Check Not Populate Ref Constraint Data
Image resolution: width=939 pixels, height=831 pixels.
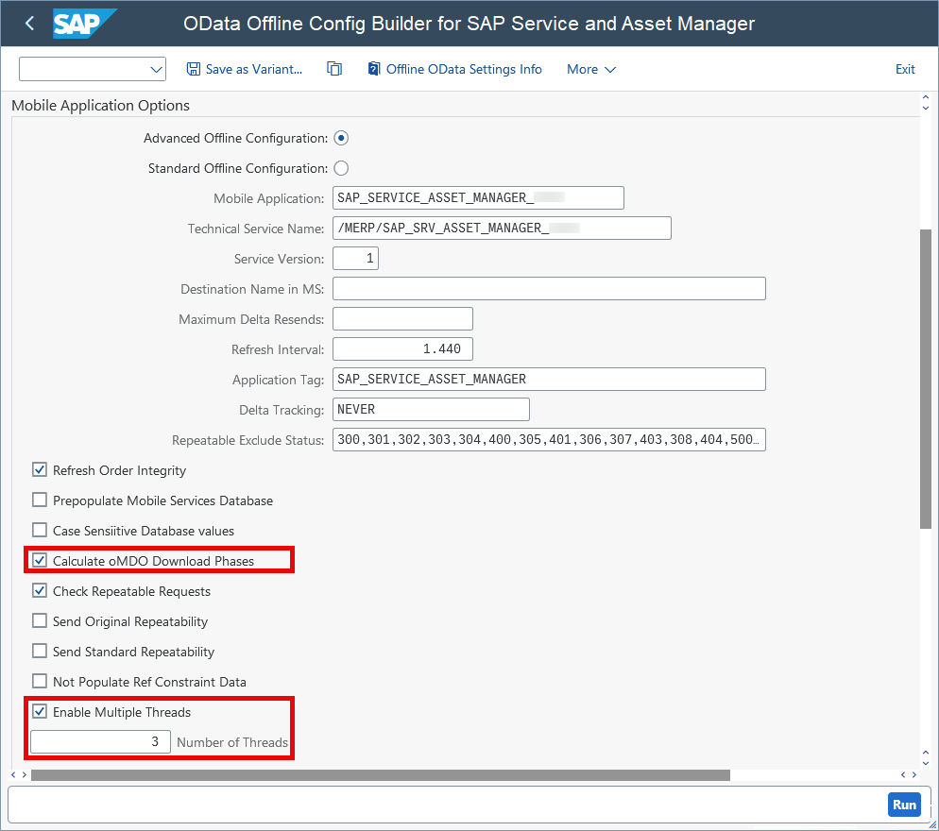pos(40,681)
